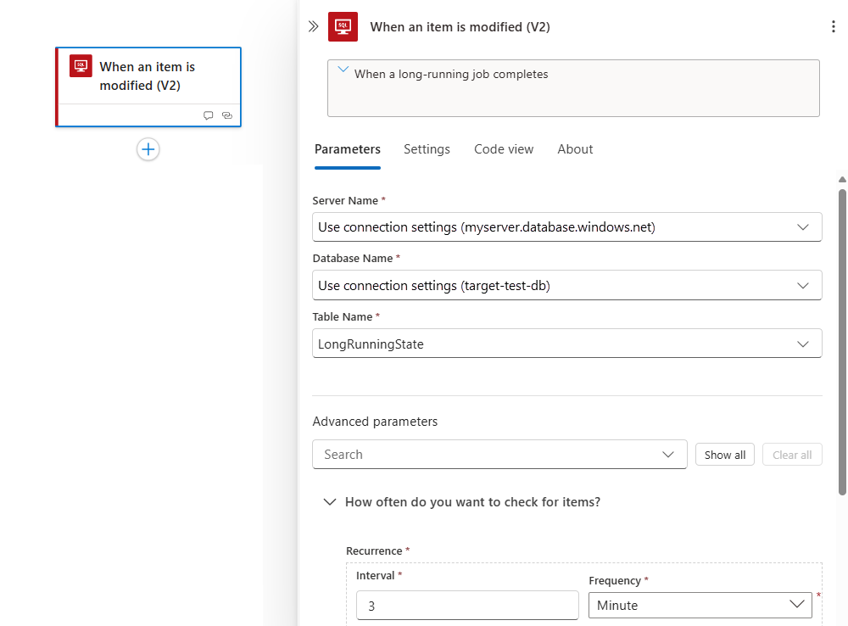Switch to the Code view tab
This screenshot has height=626, width=848.
(504, 148)
